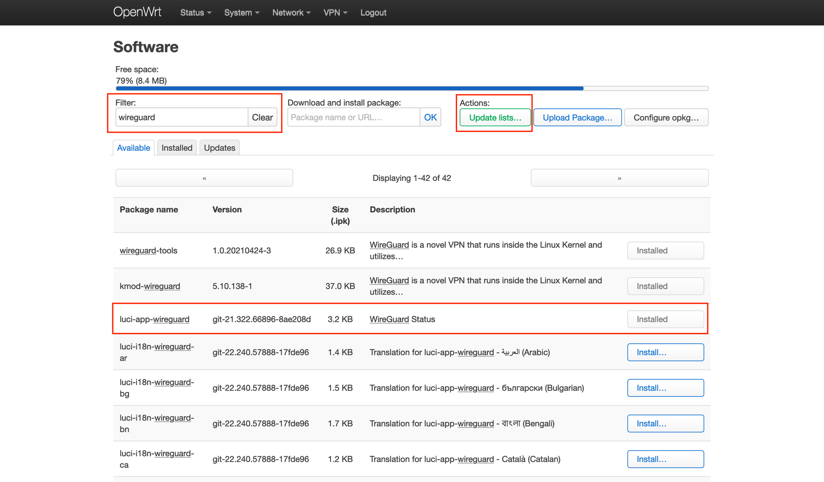This screenshot has height=482, width=824.
Task: Clear the package filter
Action: (x=262, y=117)
